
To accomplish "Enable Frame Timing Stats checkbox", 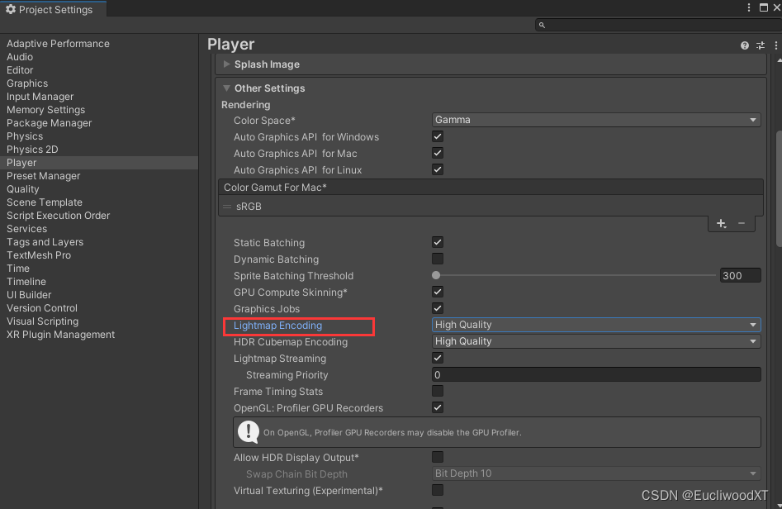I will pyautogui.click(x=438, y=391).
